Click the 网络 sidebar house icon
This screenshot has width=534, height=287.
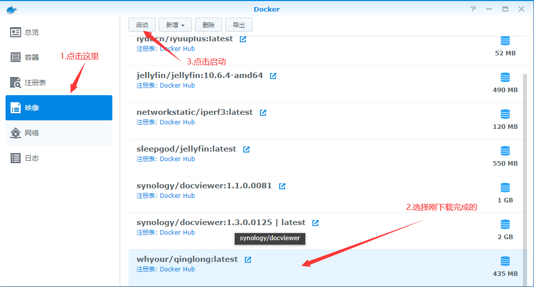coord(15,133)
